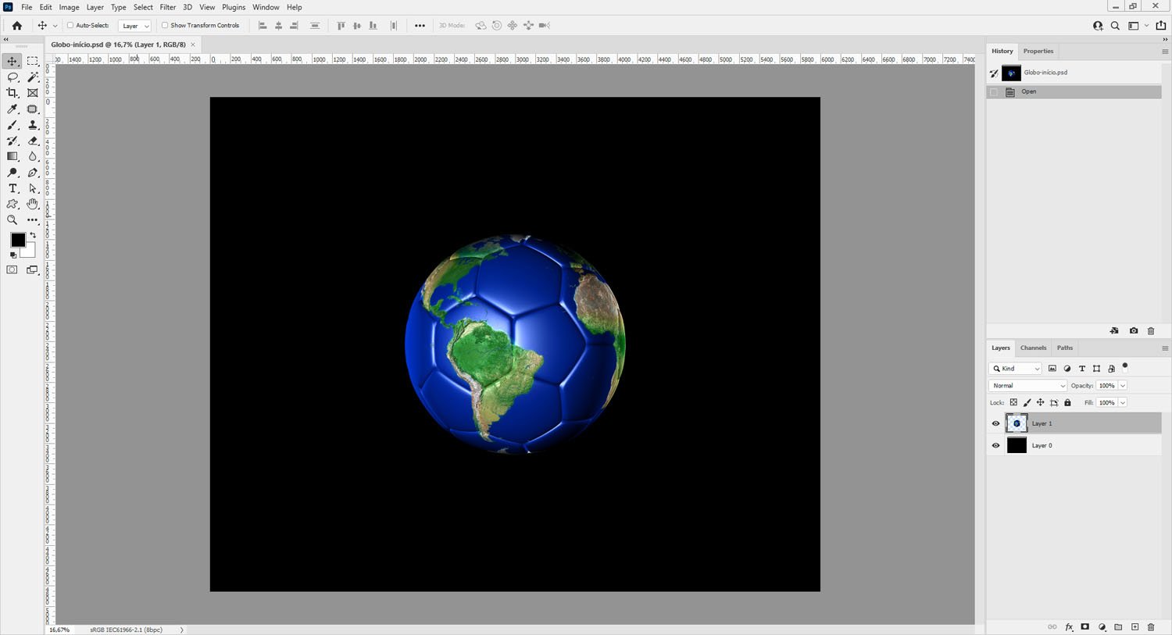Open the Layers panel flyout menu
This screenshot has height=635, width=1172.
coord(1165,348)
